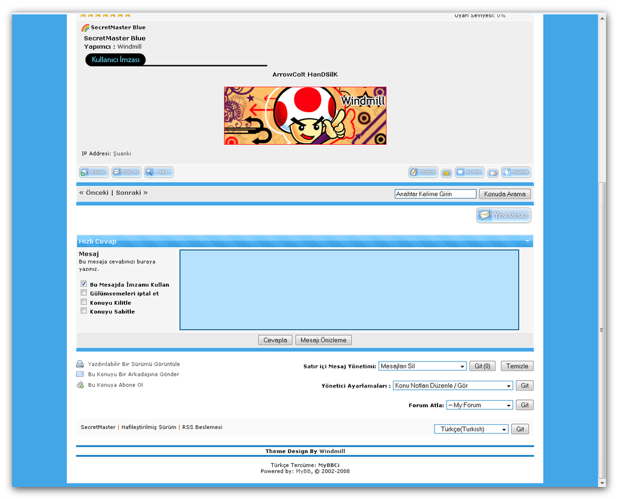This screenshot has height=499, width=618.
Task: Click the envelope icon for sending to friend
Action: [x=80, y=374]
